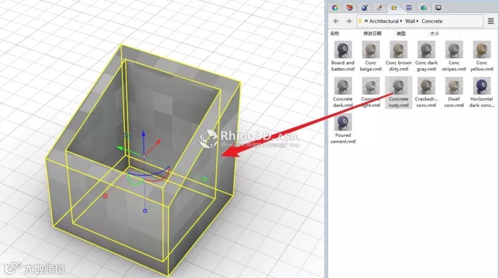Click the gumball white origin point
The image size is (499, 278).
click(144, 157)
